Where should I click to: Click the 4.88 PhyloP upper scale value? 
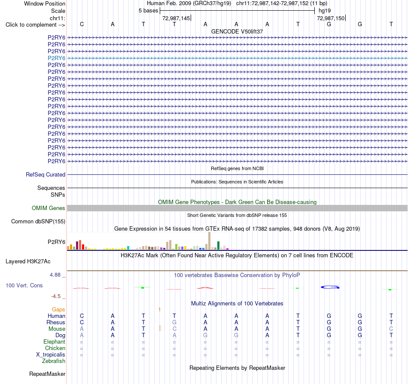pos(55,275)
